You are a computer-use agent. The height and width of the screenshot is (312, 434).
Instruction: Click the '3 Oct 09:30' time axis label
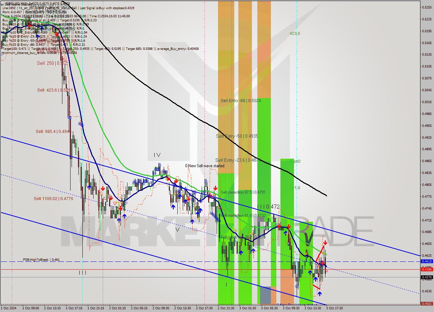click(291, 308)
